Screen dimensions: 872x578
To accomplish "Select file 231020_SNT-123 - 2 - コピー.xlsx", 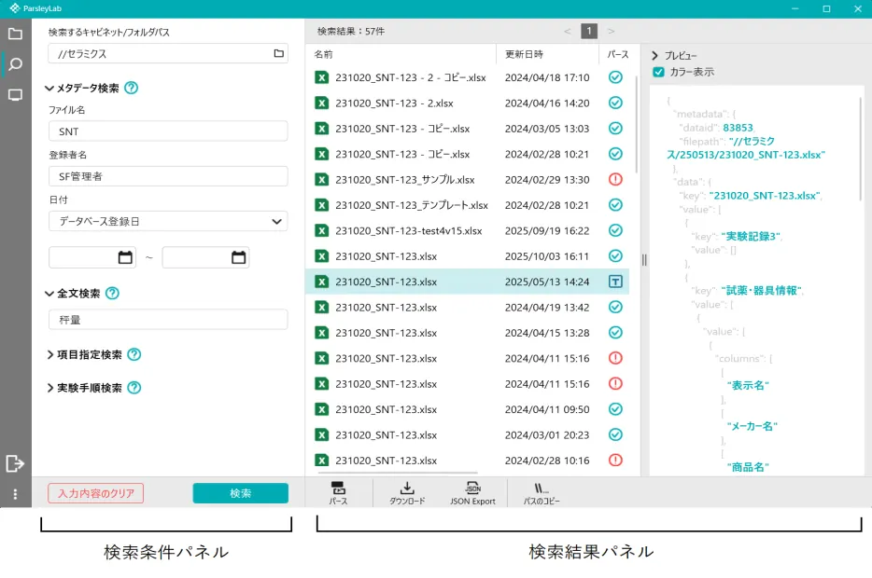I will [467, 77].
